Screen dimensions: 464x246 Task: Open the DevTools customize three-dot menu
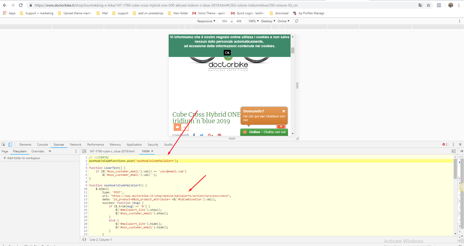click(x=453, y=144)
